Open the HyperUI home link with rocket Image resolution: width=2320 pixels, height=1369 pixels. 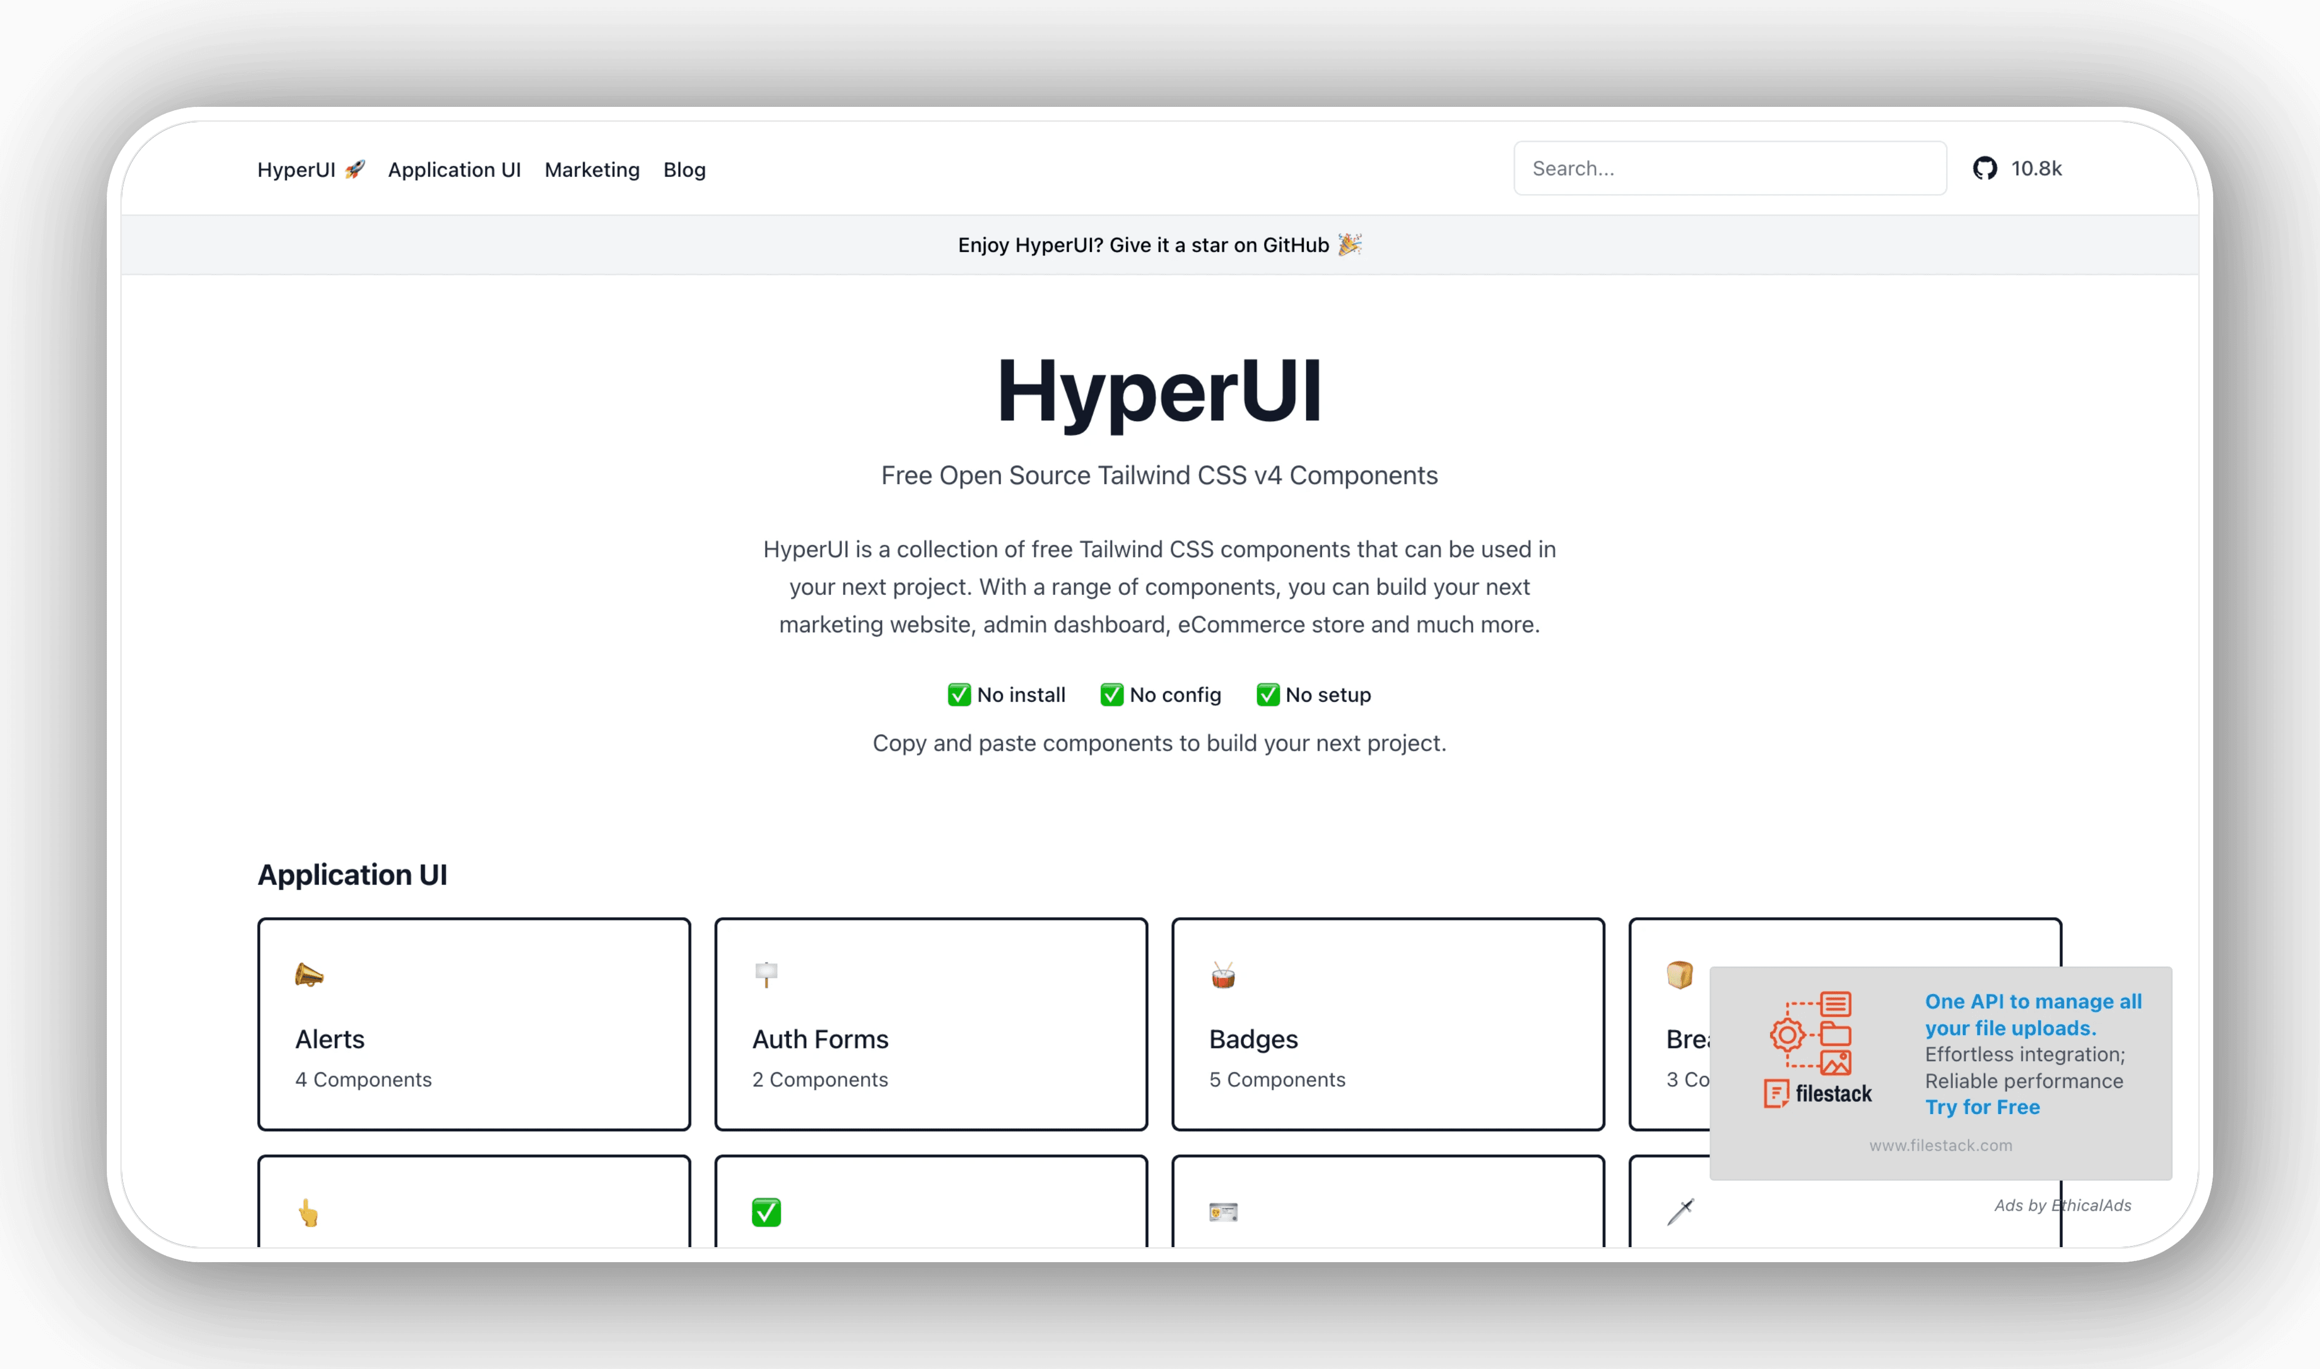(312, 170)
